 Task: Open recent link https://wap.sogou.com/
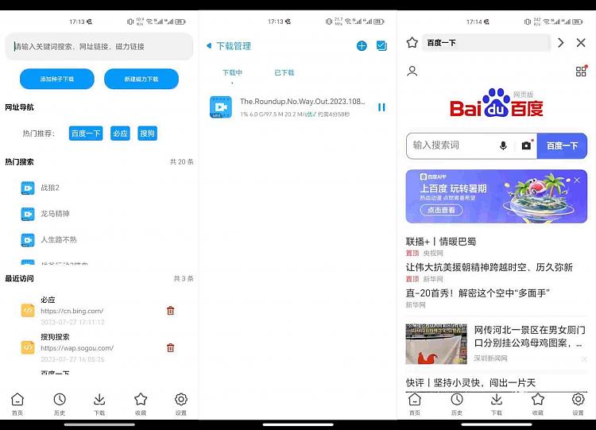[x=77, y=348]
